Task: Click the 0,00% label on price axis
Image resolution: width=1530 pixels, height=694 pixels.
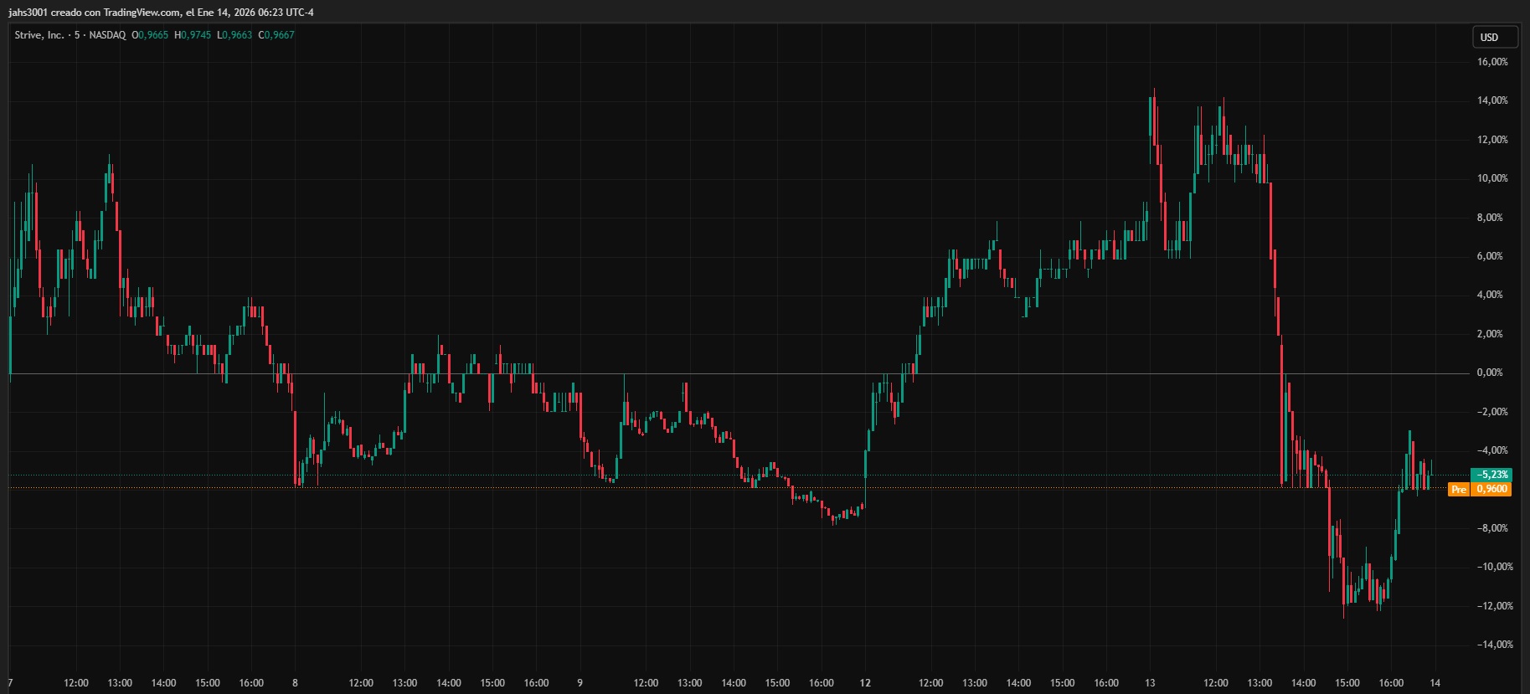Action: point(1490,373)
